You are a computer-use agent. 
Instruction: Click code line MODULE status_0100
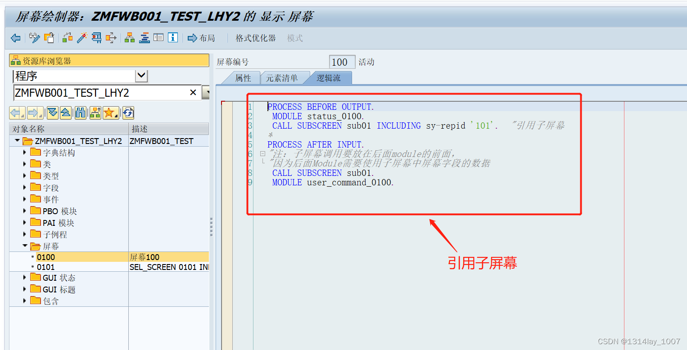click(x=318, y=116)
